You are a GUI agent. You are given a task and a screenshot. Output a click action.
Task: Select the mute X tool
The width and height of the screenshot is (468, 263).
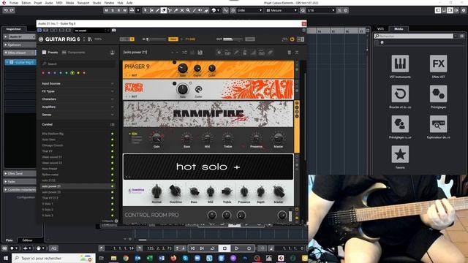coord(182,10)
